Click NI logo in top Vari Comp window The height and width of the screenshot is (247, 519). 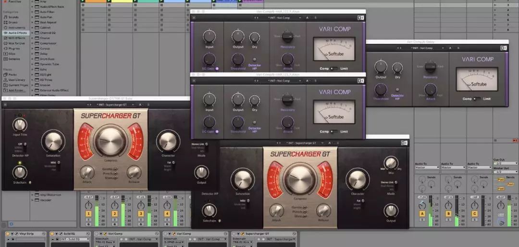click(360, 18)
